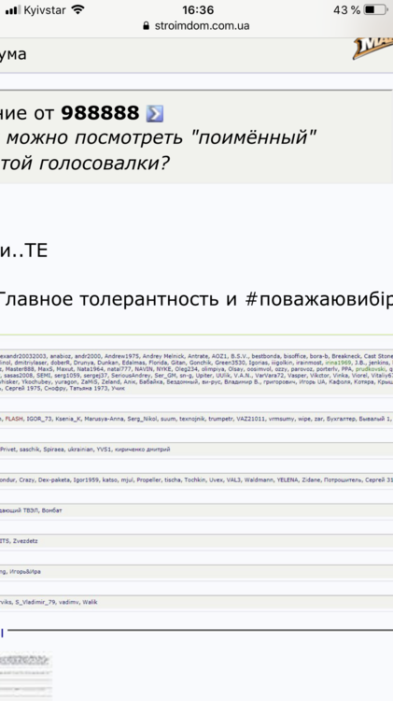Tap the Wi-Fi status icon
Viewport: 393px width, 701px height.
(x=78, y=10)
